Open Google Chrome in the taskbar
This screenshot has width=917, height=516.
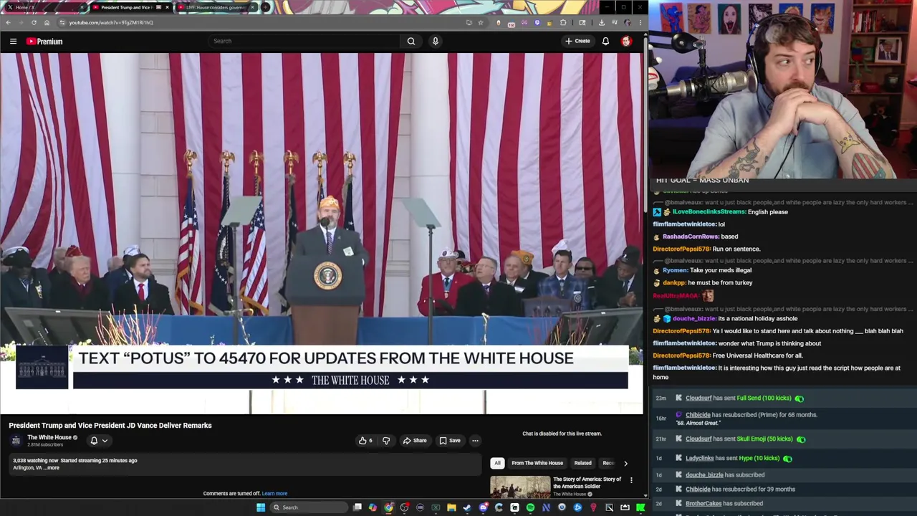(388, 507)
